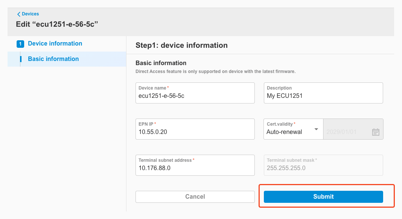402x219 pixels.
Task: Click the Device information step item
Action: (55, 44)
